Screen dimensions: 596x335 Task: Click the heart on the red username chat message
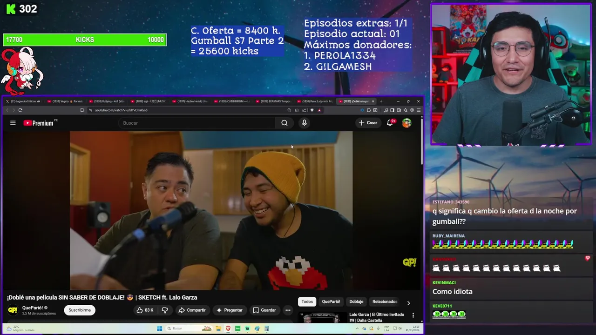coord(588,258)
